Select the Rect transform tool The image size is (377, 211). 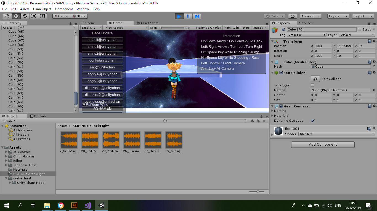click(43, 16)
